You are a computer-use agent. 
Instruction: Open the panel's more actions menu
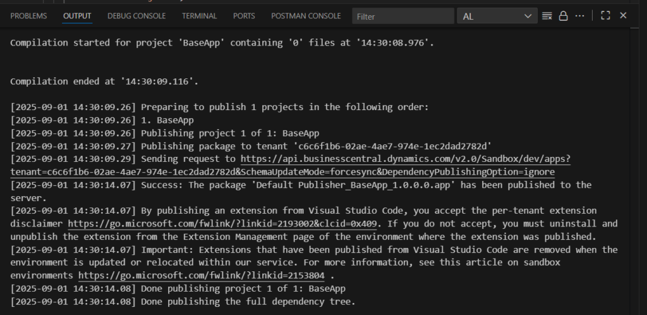(x=579, y=16)
